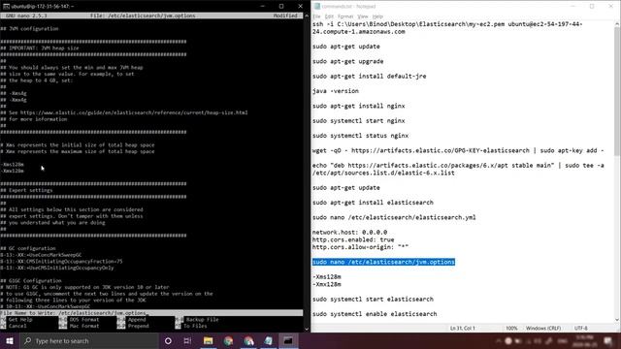Close the terminal window

tap(300, 7)
